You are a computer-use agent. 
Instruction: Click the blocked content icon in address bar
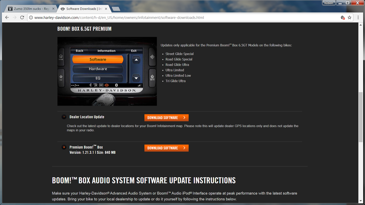343,17
